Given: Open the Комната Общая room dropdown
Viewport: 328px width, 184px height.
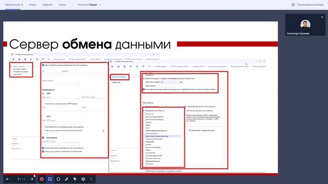Looking at the screenshot, I should click(89, 5).
